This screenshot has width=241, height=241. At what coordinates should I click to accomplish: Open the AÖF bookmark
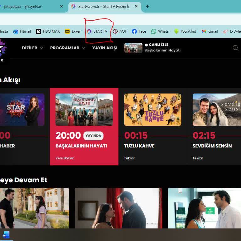pos(120,31)
